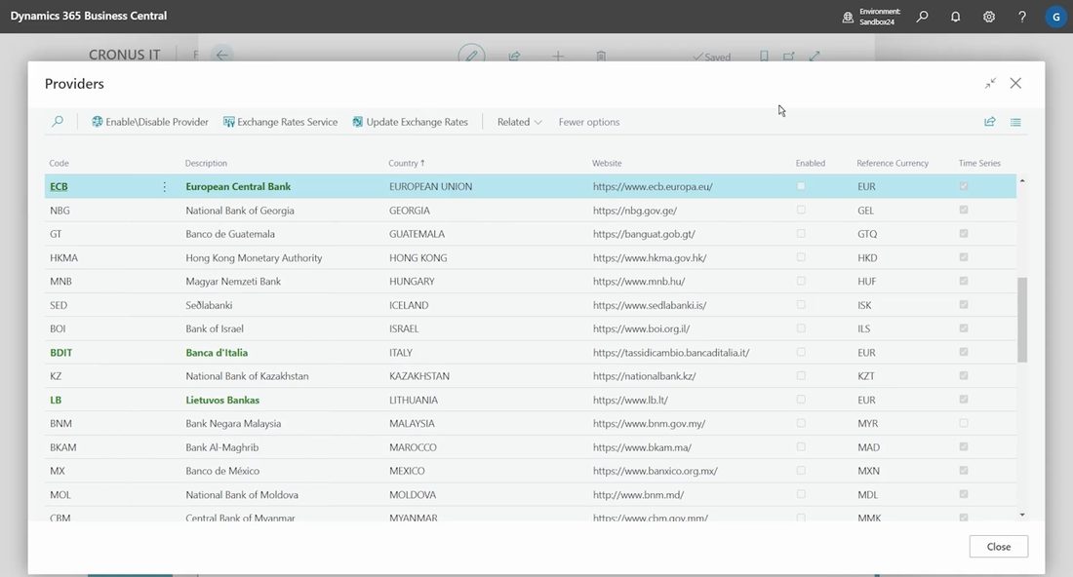Sort by the Country column header
The width and height of the screenshot is (1073, 577).
pos(407,163)
